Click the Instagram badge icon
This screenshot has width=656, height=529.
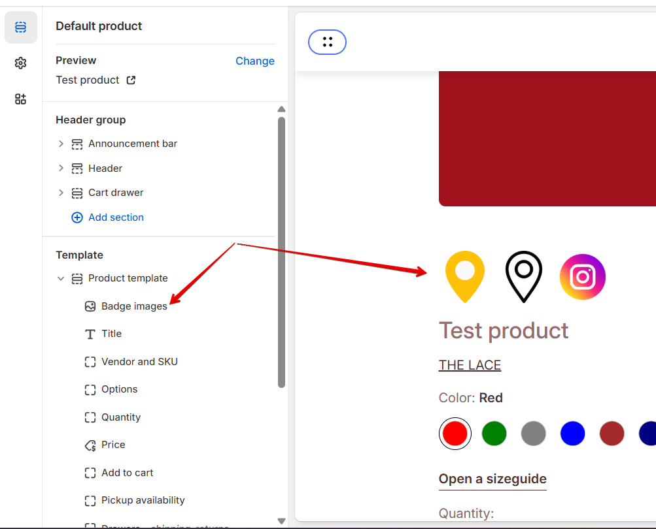coord(582,277)
